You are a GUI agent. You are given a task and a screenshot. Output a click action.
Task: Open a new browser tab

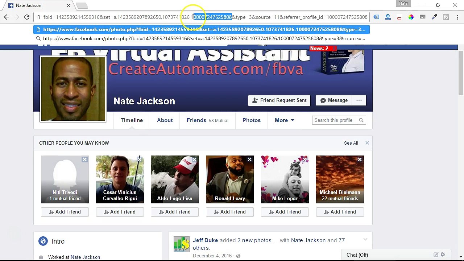click(x=82, y=5)
